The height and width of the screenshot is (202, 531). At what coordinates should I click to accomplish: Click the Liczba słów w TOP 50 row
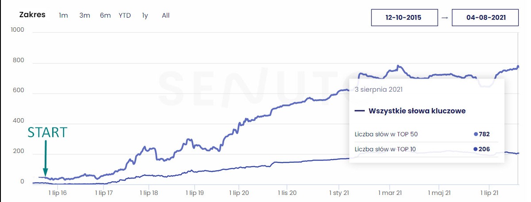click(x=386, y=134)
